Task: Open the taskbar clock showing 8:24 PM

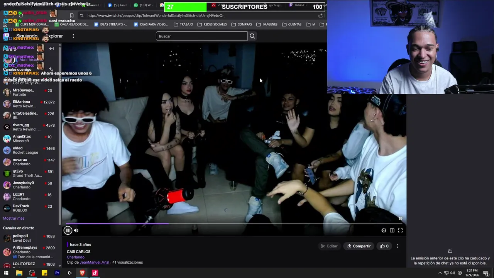Action: (x=472, y=273)
